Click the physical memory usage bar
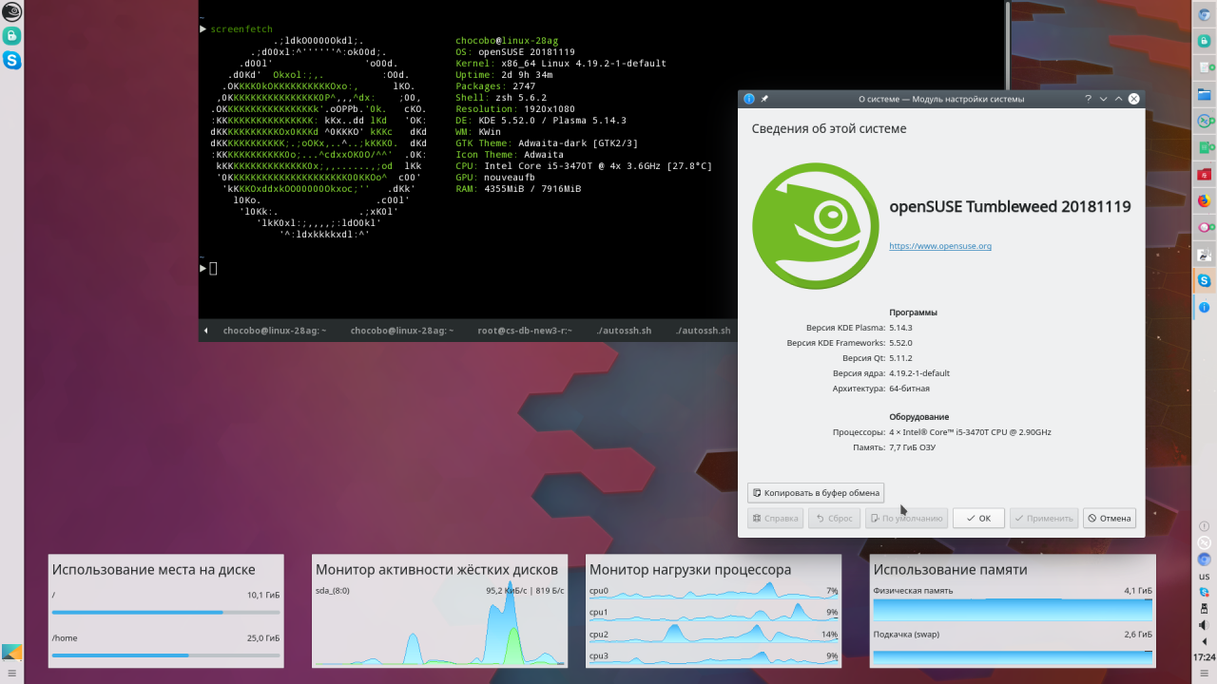 pyautogui.click(x=1013, y=610)
